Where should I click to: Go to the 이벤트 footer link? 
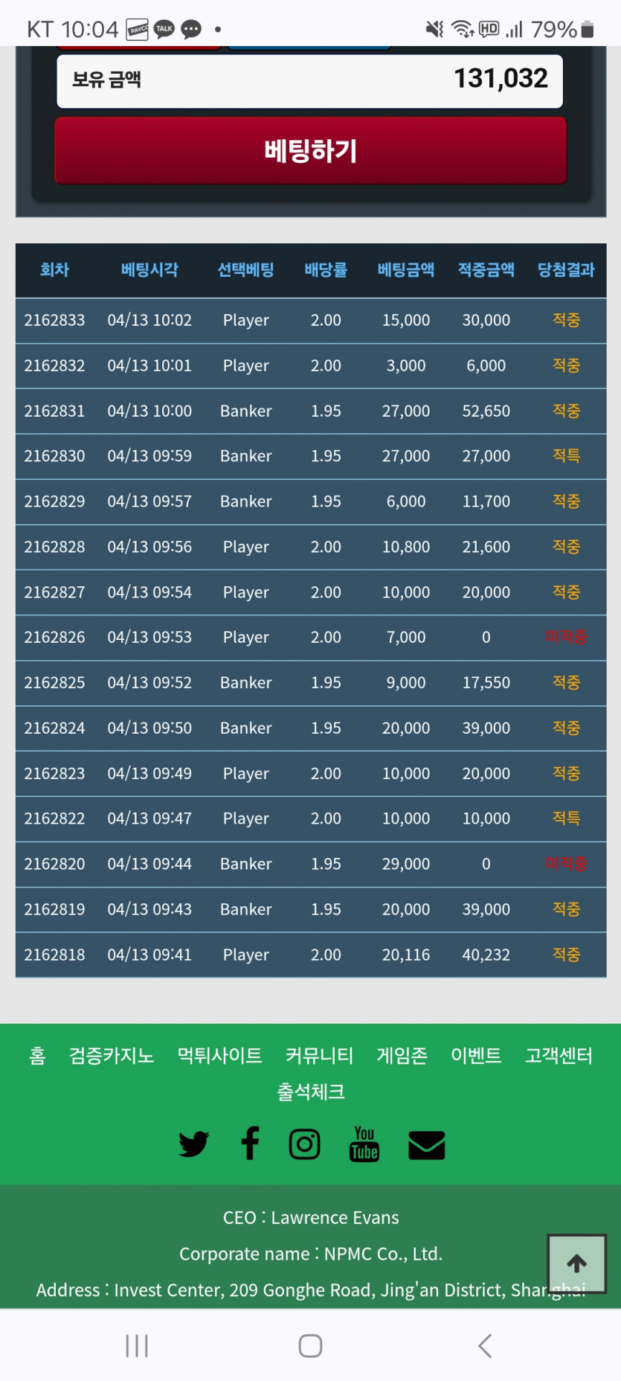point(476,1055)
